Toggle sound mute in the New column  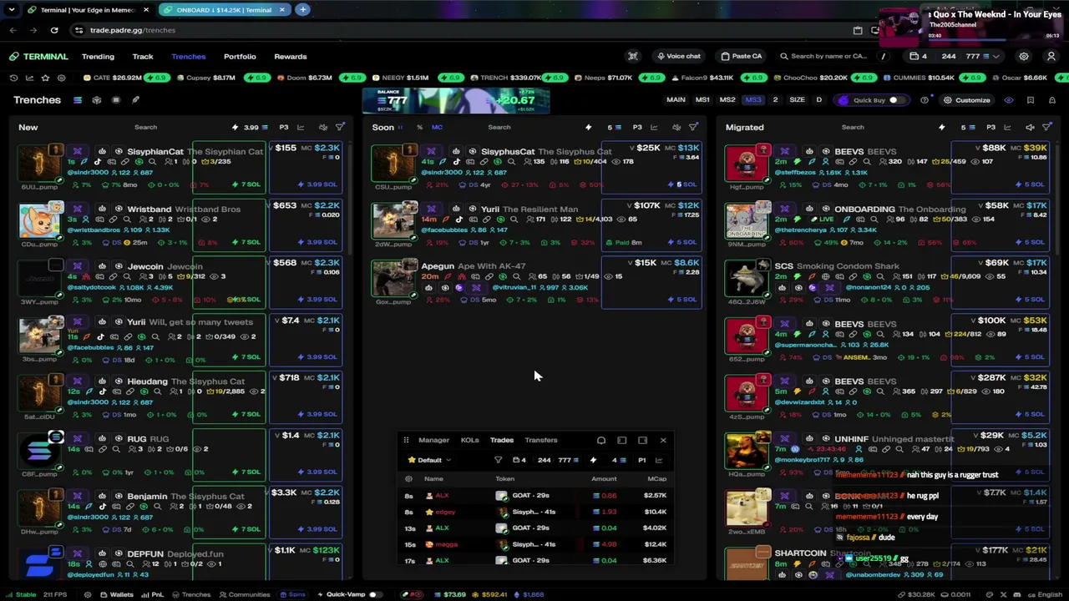[323, 128]
